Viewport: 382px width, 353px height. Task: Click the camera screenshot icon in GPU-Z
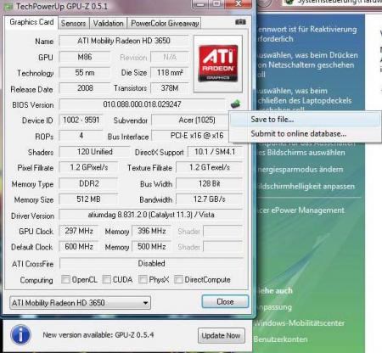click(240, 22)
